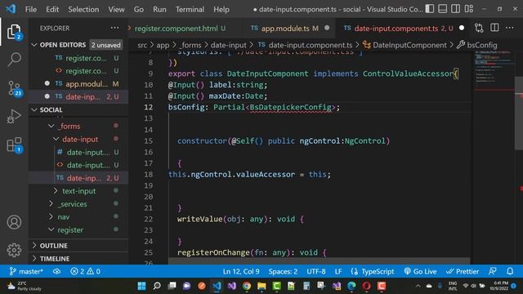Open the Help menu

(x=221, y=9)
